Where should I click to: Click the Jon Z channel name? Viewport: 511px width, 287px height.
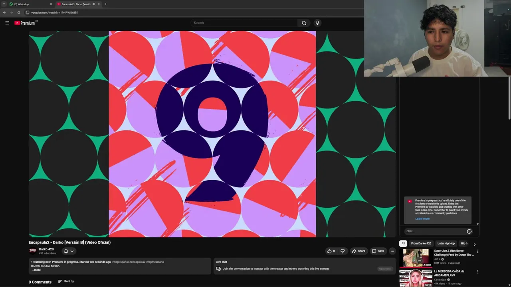437,259
